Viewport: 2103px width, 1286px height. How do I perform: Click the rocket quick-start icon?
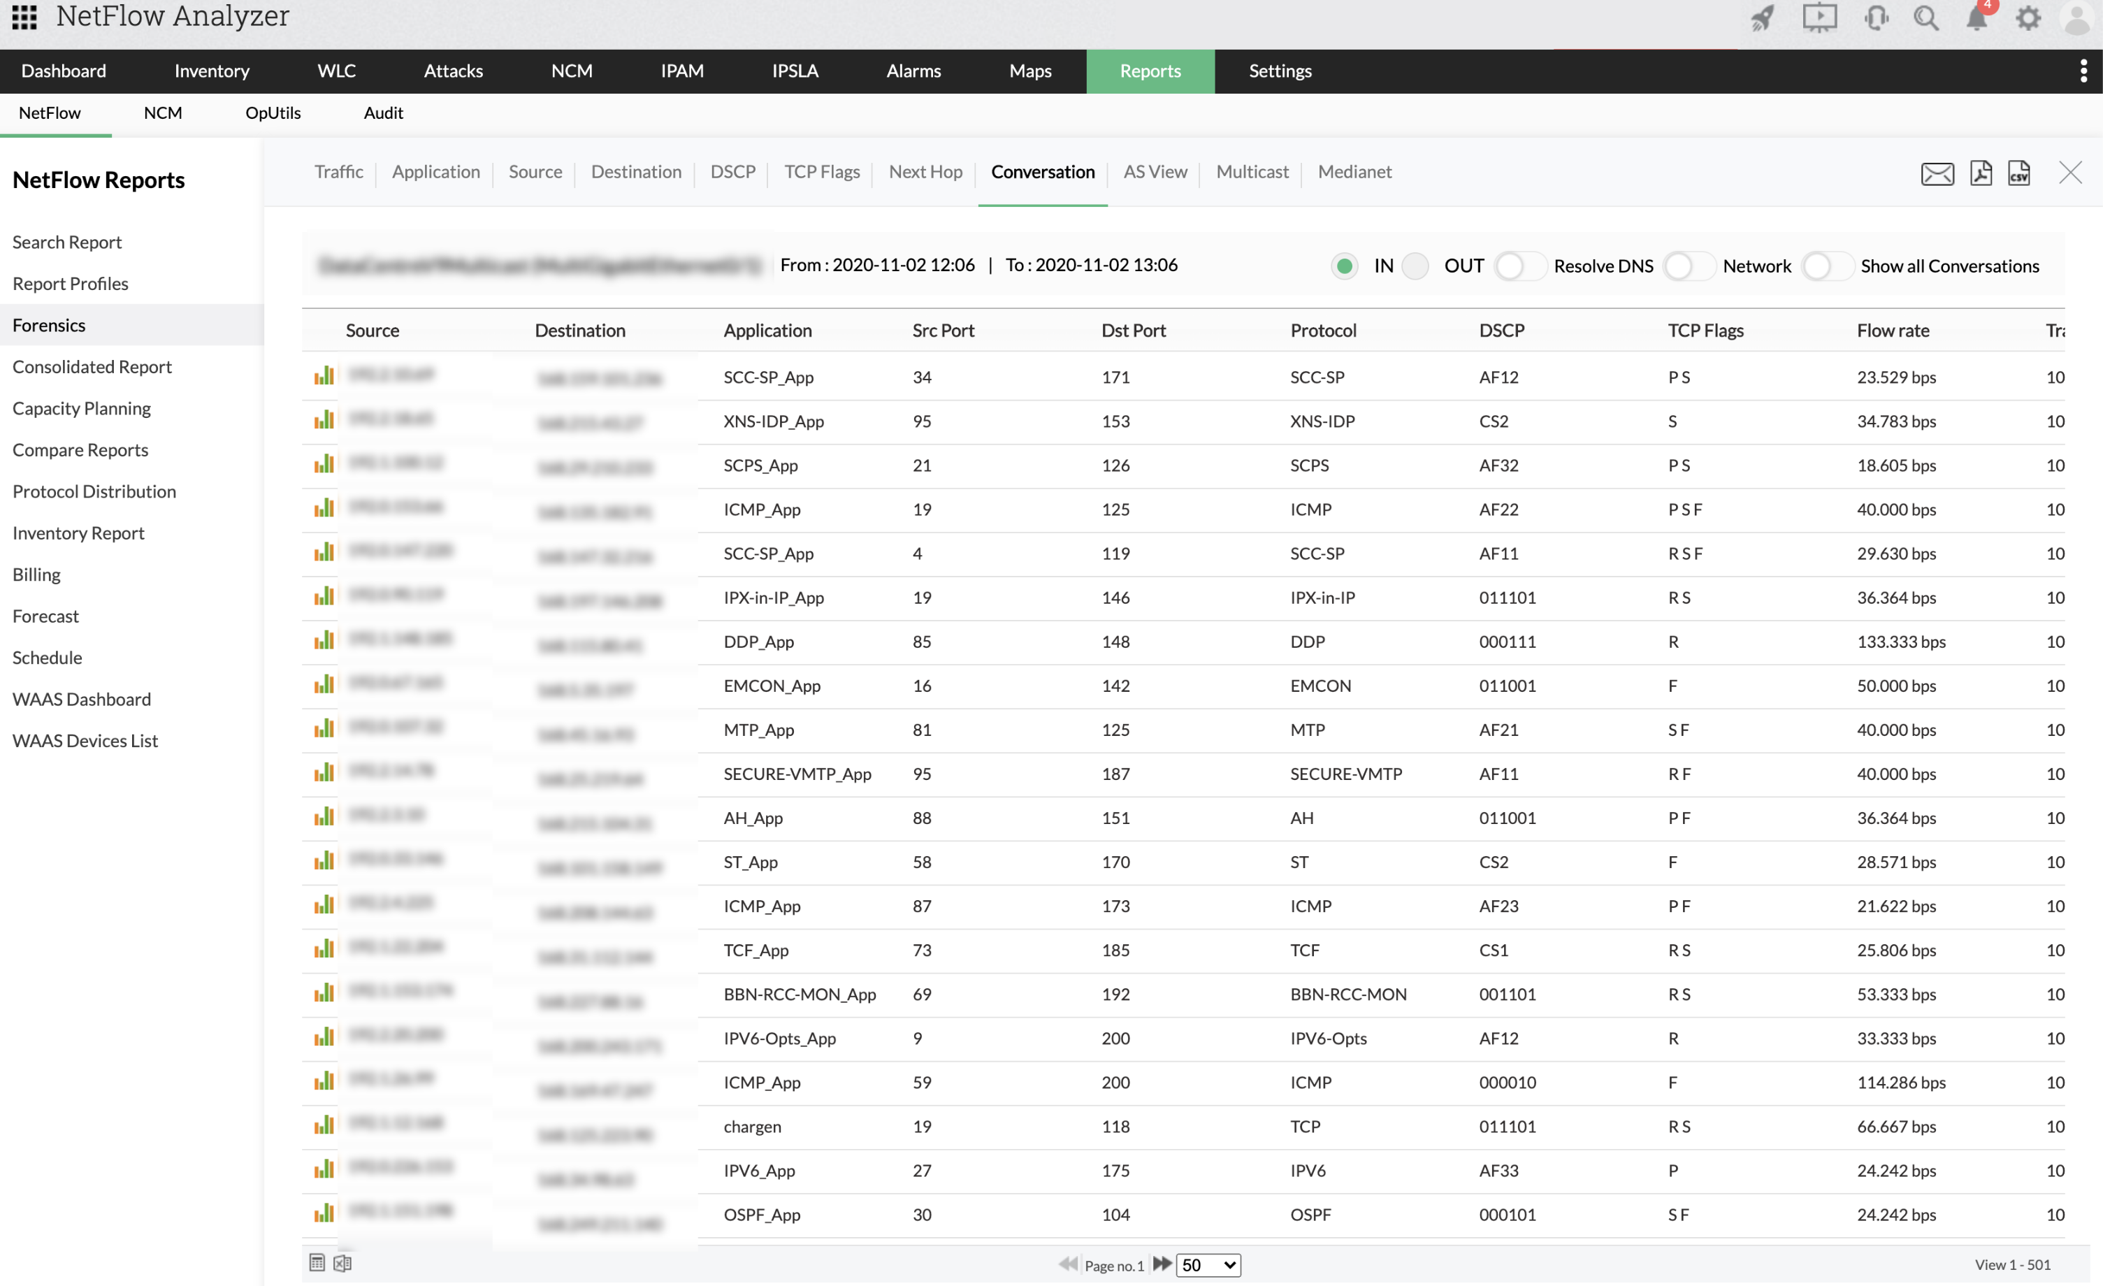(x=1763, y=19)
